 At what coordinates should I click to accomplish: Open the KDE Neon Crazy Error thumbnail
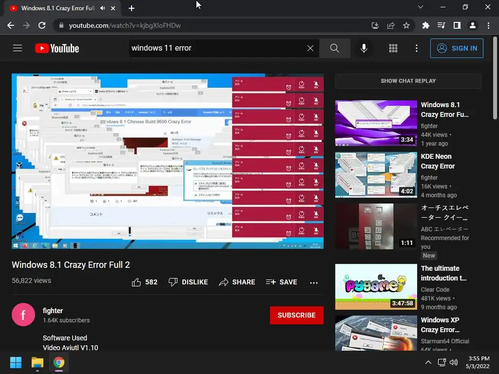(376, 175)
